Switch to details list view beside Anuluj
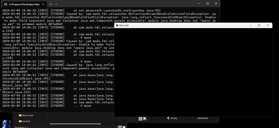 click(x=141, y=119)
